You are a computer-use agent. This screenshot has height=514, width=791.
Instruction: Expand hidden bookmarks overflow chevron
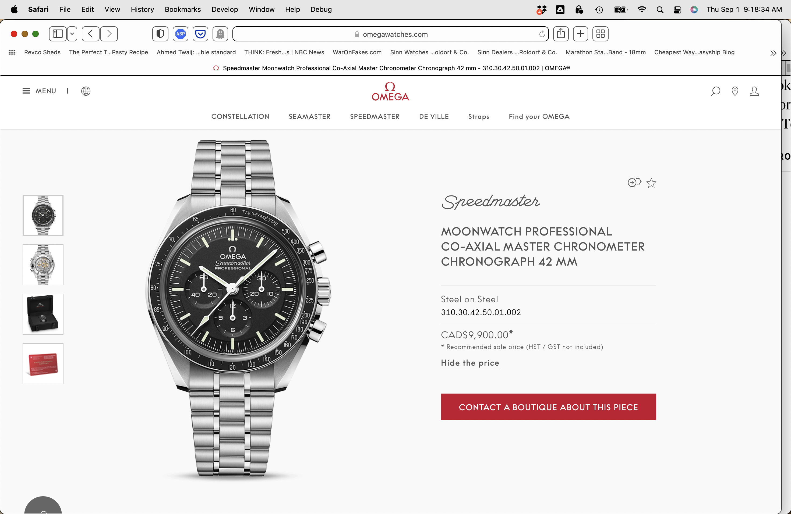tap(773, 53)
